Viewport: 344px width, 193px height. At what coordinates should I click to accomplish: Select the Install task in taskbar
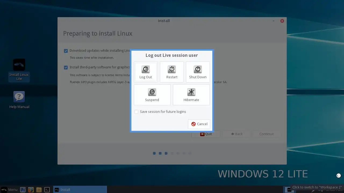coord(80,190)
